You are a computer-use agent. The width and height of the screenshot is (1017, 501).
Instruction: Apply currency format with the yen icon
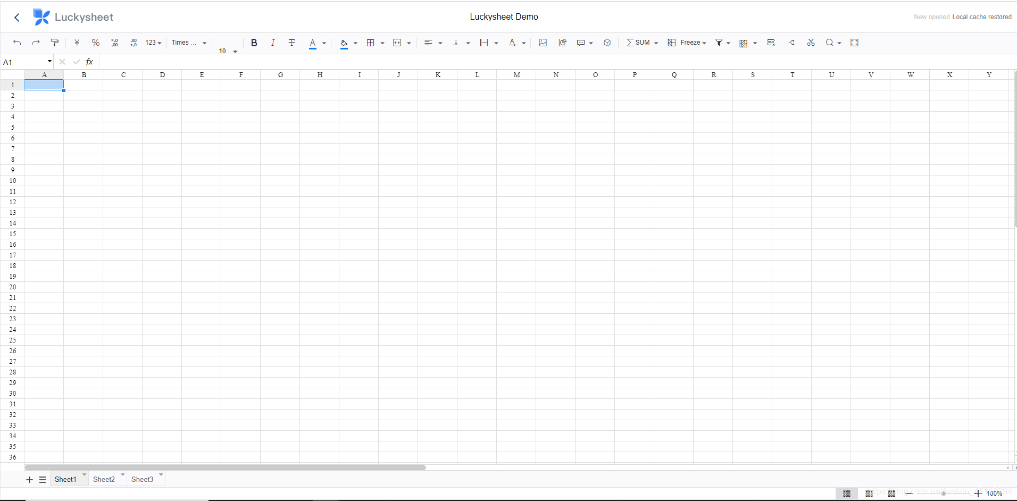pyautogui.click(x=77, y=43)
